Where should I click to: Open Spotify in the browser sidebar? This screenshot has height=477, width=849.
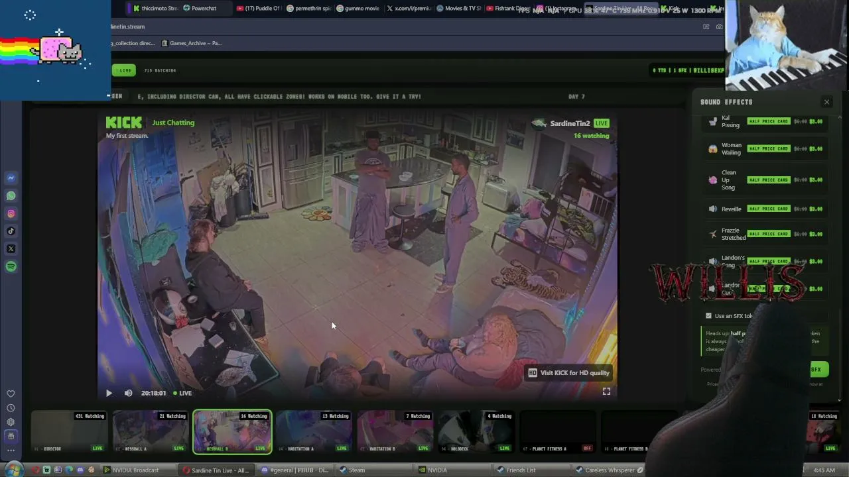11,266
